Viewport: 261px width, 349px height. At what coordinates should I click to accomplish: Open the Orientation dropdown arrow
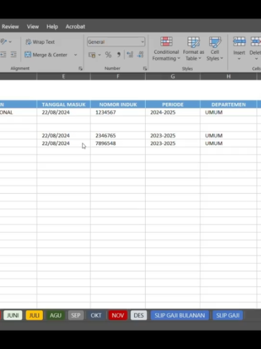10,42
